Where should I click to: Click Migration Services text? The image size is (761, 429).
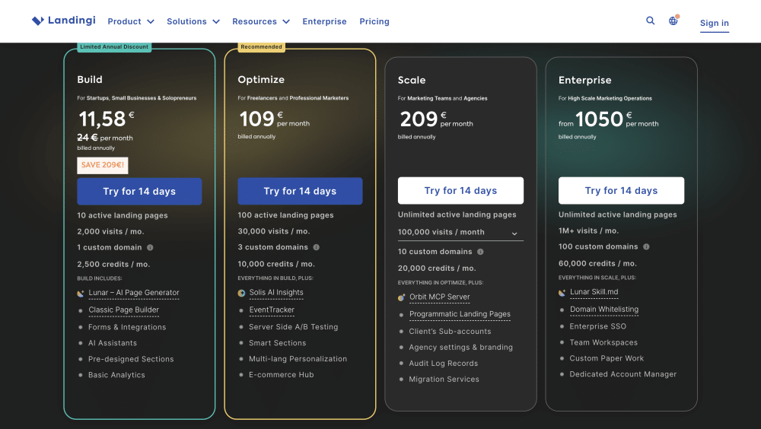[x=444, y=380]
